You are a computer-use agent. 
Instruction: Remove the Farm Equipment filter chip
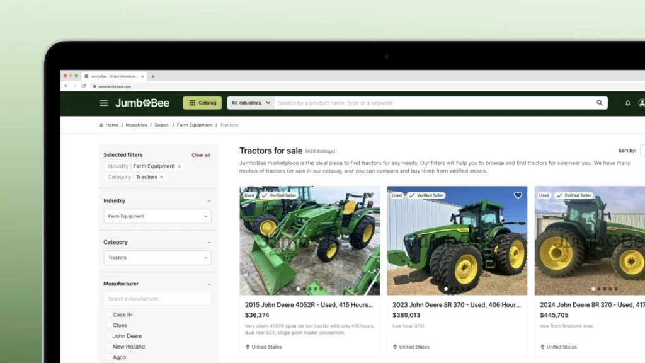[x=180, y=166]
